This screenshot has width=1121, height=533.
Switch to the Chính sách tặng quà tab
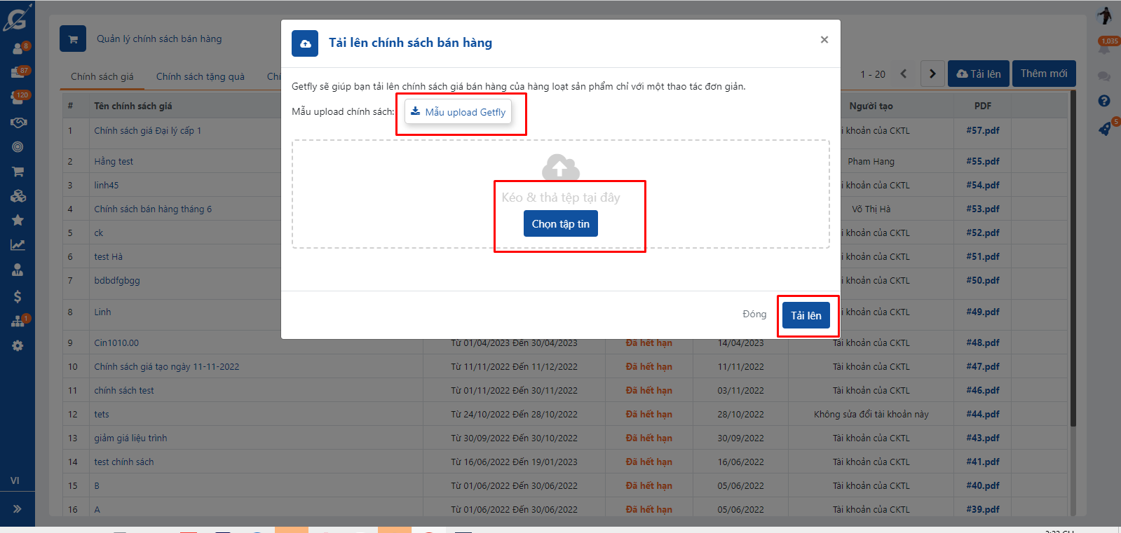point(200,76)
